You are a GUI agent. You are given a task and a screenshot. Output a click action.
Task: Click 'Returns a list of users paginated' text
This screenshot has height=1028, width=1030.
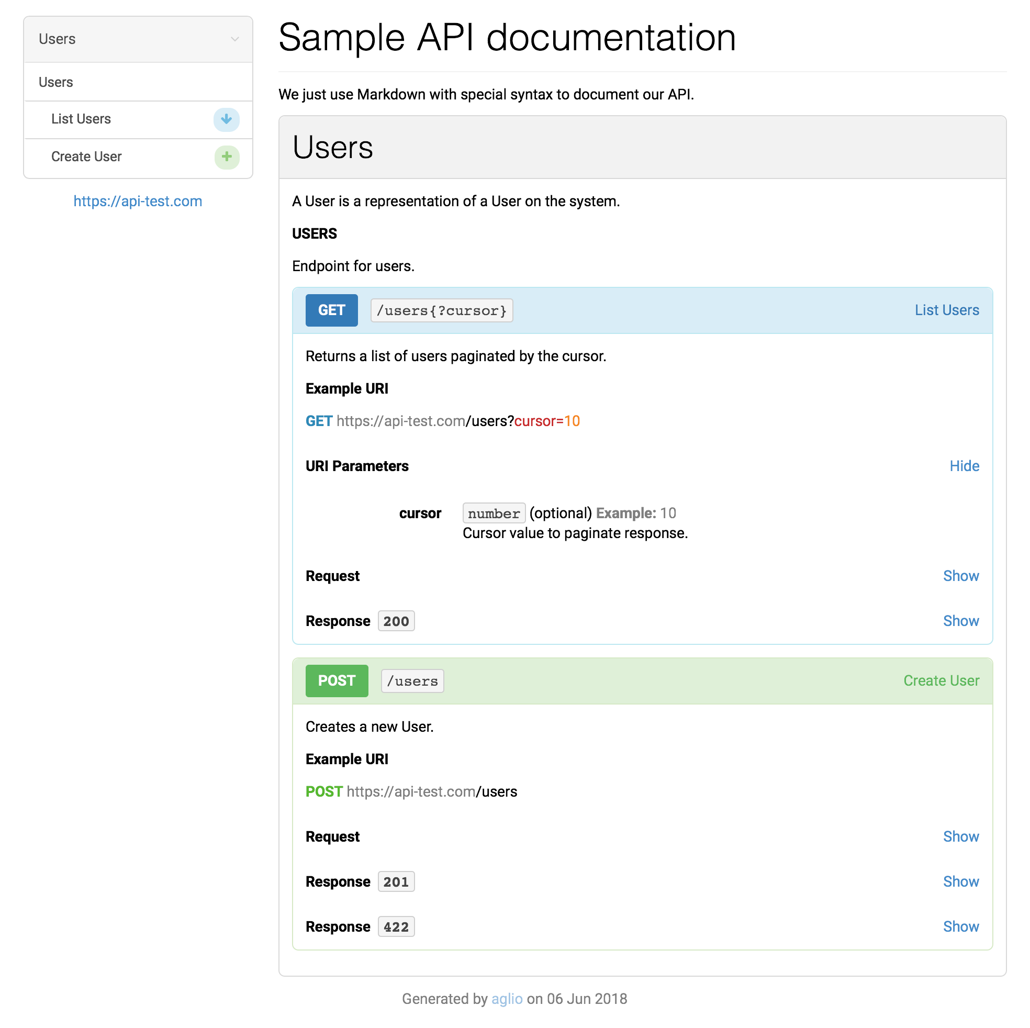456,356
